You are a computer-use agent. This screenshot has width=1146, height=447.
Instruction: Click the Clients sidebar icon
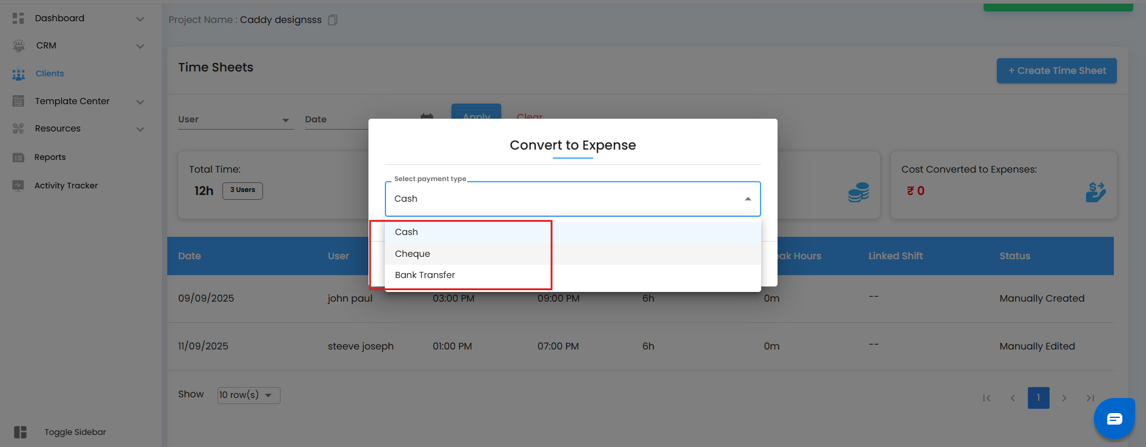pos(19,74)
